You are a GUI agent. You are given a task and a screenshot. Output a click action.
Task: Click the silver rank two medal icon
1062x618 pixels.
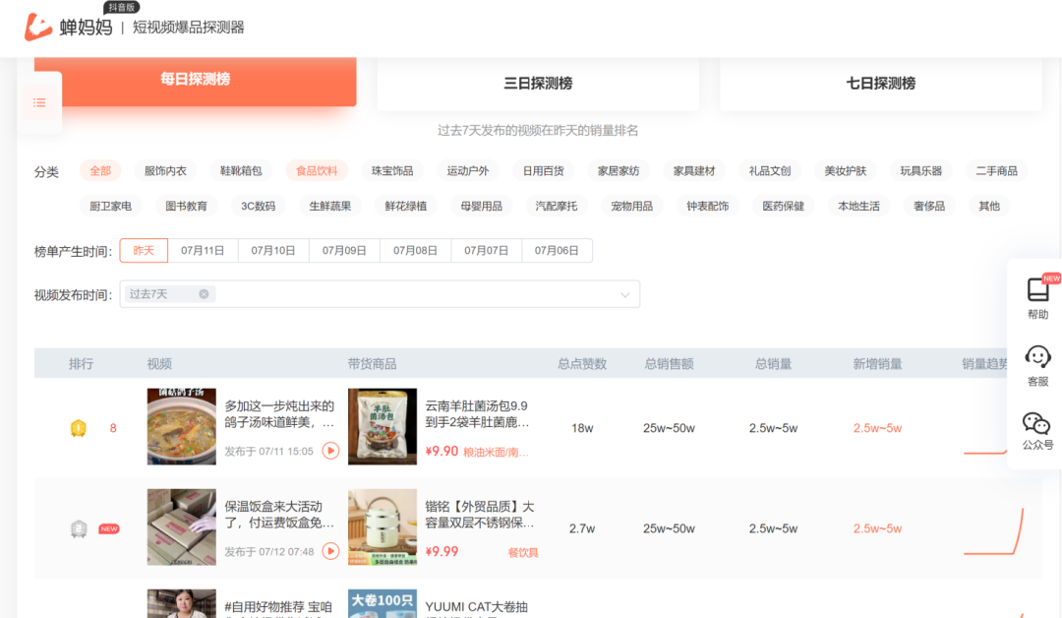[79, 528]
